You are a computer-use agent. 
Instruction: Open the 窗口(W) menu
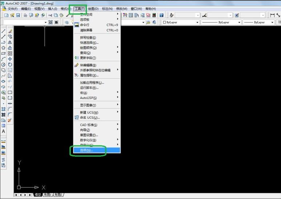point(136,9)
